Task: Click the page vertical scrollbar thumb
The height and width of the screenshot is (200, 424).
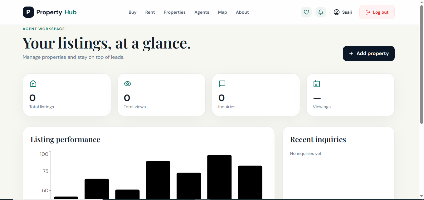Action: 422,65
